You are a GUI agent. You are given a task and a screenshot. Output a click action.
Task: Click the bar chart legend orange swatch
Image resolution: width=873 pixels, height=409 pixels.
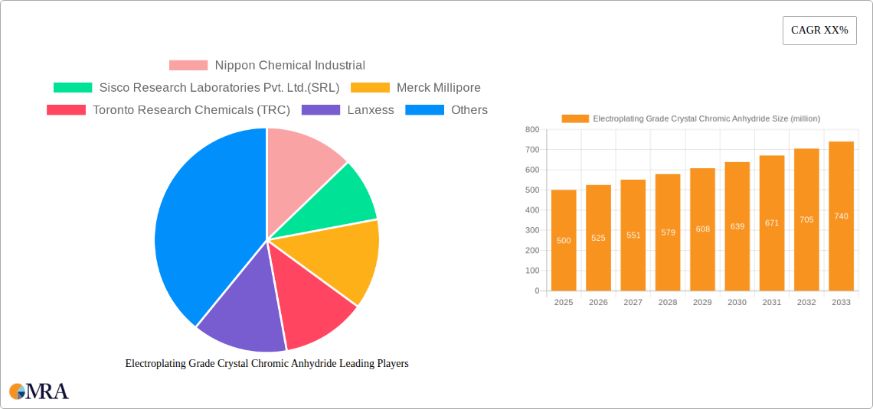click(x=575, y=118)
